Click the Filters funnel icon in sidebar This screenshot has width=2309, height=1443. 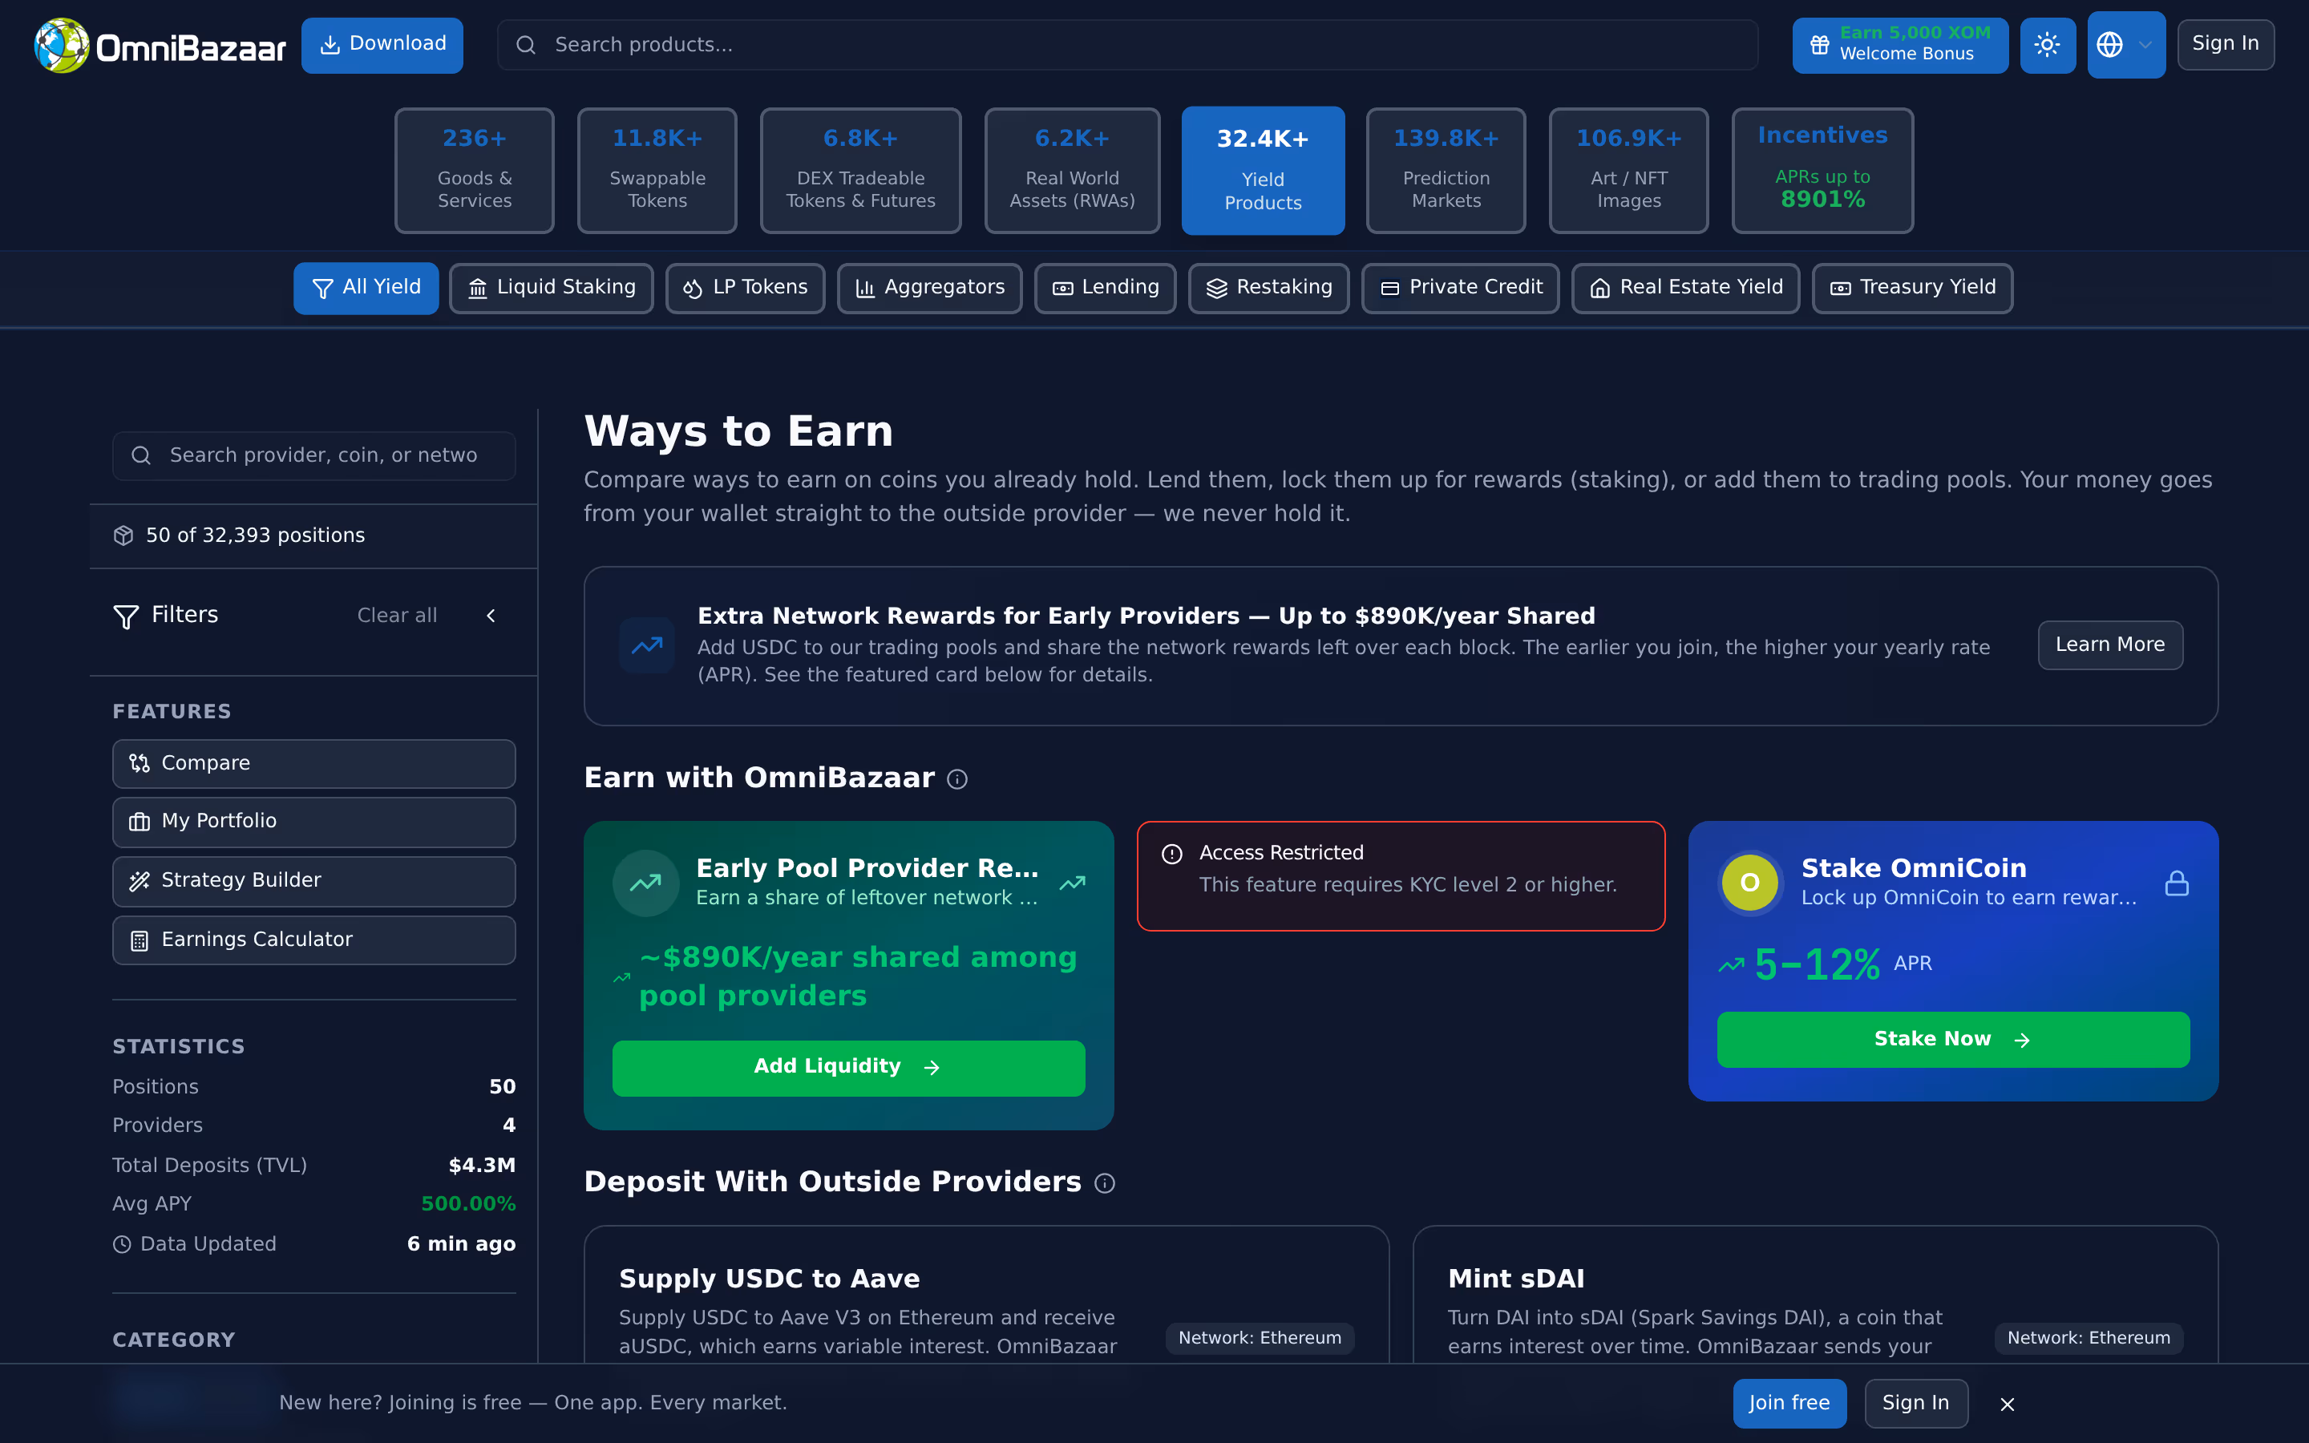(126, 616)
